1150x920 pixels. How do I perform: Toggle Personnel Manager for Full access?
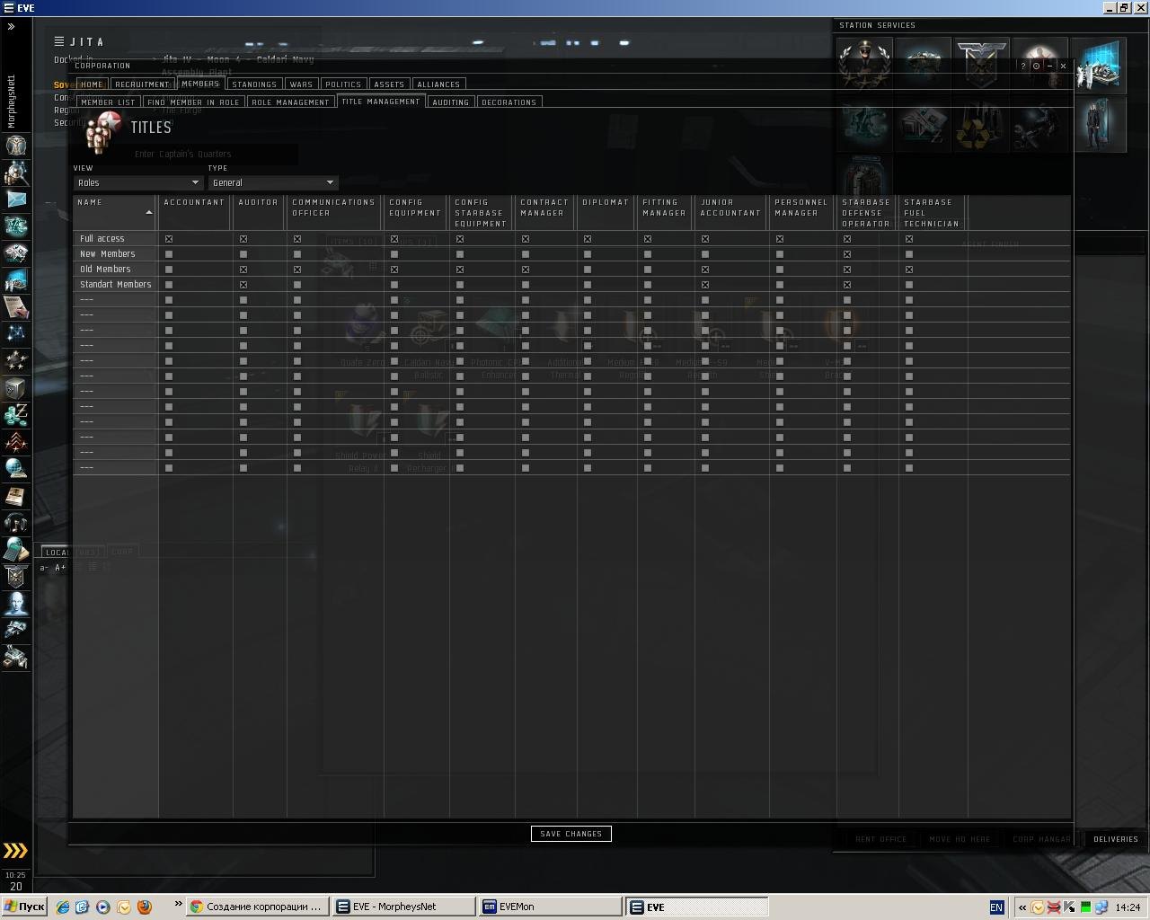coord(780,239)
